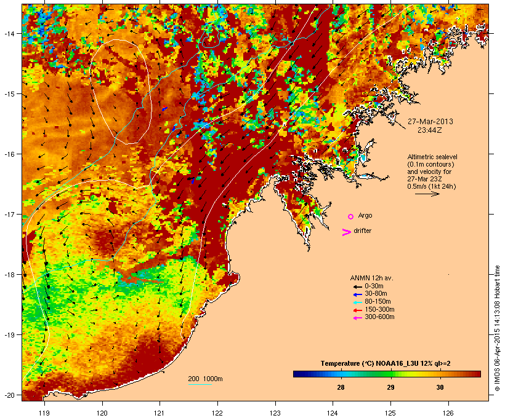Click the 28 label on temperature scale
This screenshot has height=418, width=505.
pyautogui.click(x=341, y=387)
